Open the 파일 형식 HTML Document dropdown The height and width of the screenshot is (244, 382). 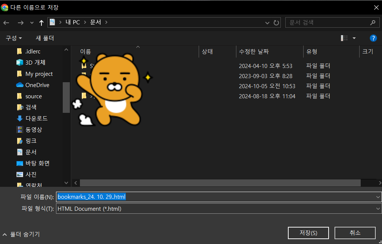tap(219, 209)
